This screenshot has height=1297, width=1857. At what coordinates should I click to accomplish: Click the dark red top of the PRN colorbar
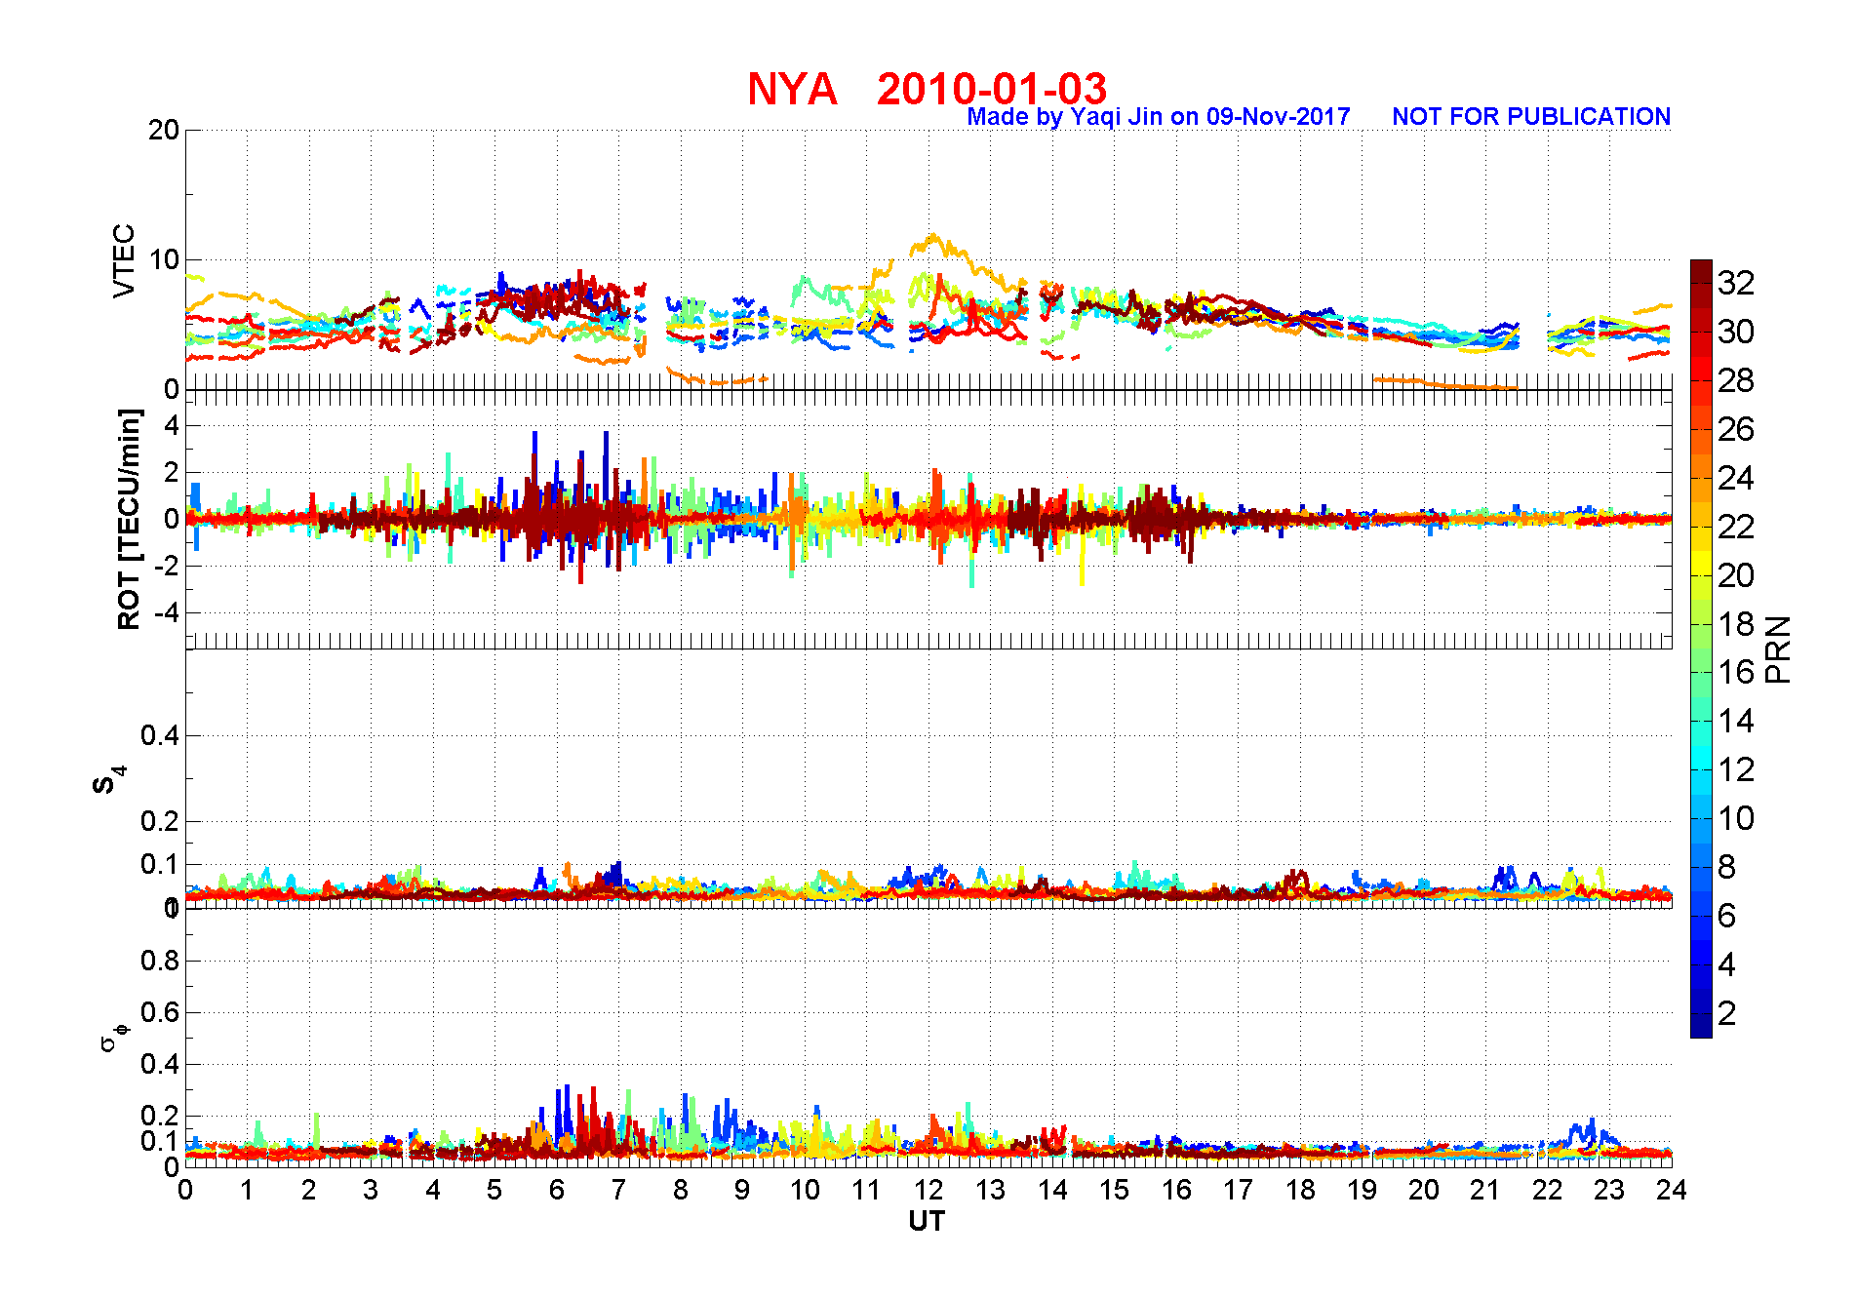(x=1701, y=271)
